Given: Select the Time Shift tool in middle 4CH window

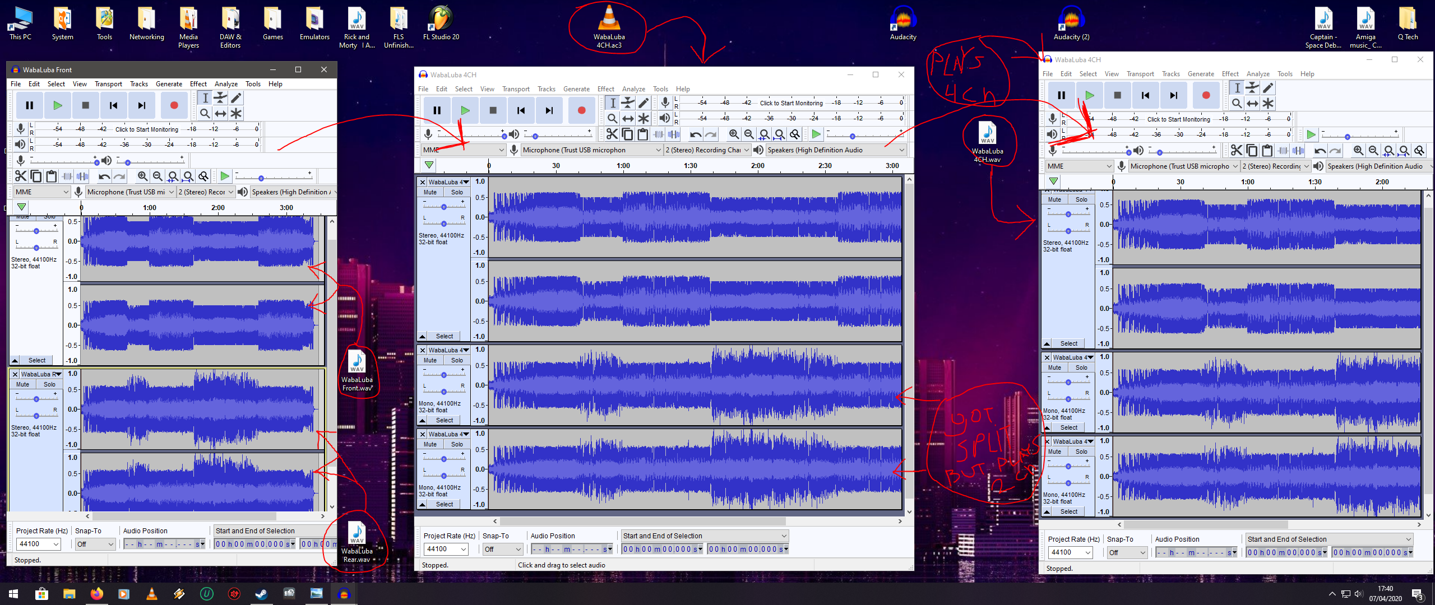Looking at the screenshot, I should (628, 118).
